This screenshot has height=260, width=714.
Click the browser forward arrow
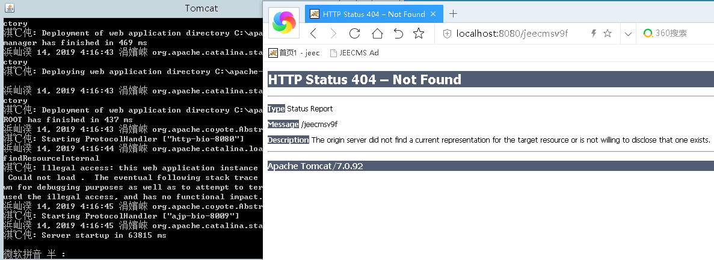[333, 34]
